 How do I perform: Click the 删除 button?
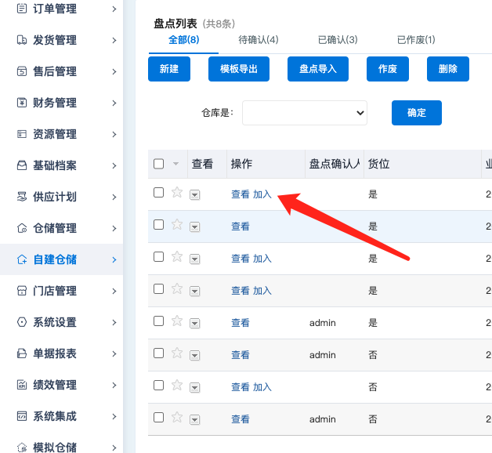click(x=448, y=69)
